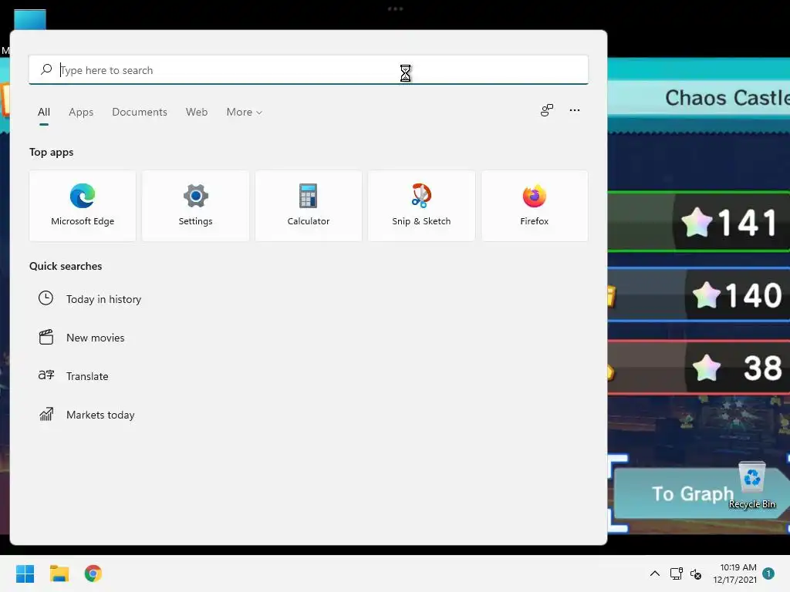
Task: Launch Snip & Sketch from Top apps
Action: 421,205
